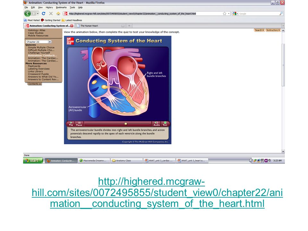The width and height of the screenshot is (308, 231).
Task: Open the Help menu
Action: tap(80, 7)
